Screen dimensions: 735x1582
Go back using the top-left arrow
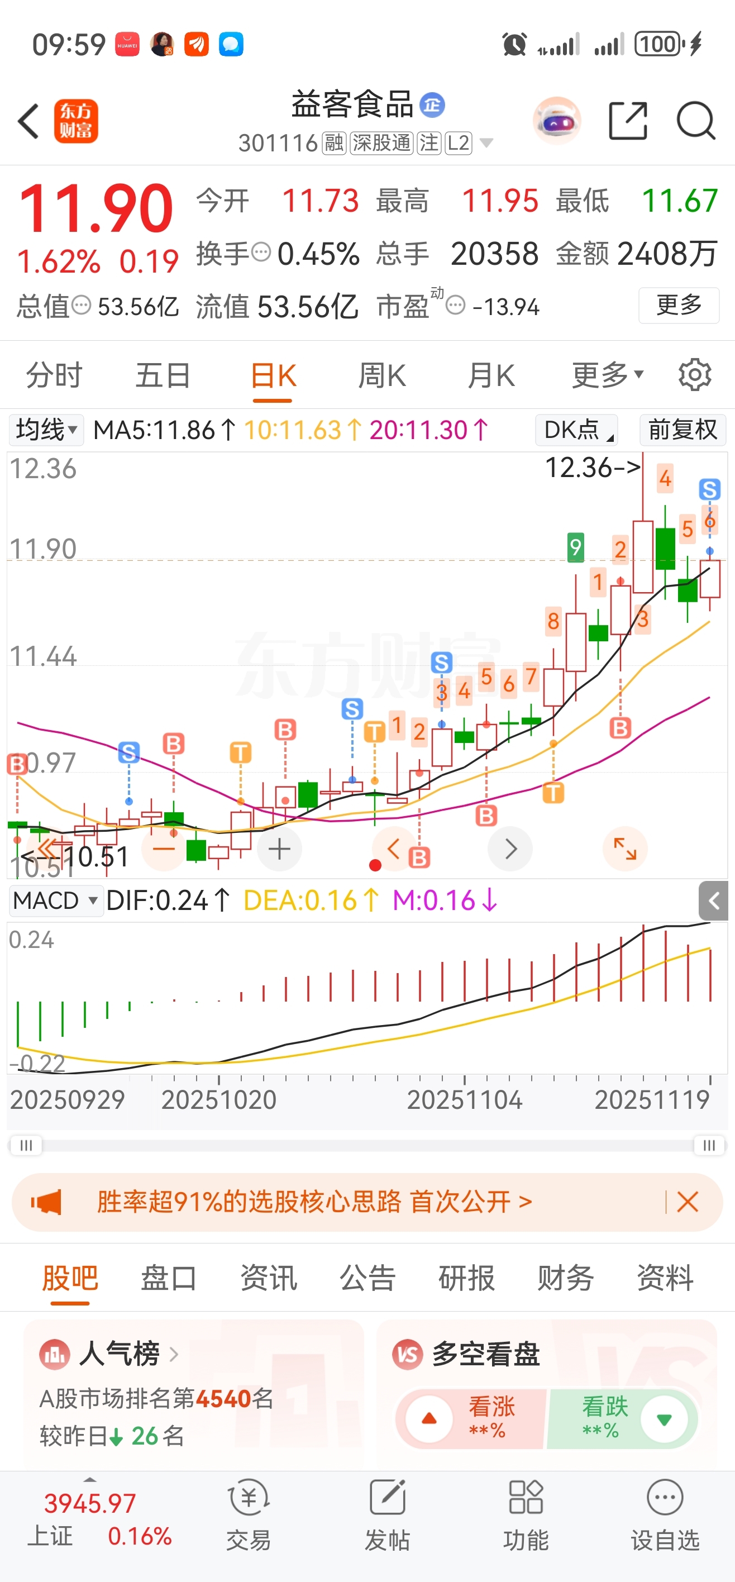click(x=29, y=121)
